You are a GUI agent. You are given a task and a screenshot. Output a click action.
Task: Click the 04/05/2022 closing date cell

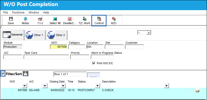pyautogui.click(x=58, y=90)
